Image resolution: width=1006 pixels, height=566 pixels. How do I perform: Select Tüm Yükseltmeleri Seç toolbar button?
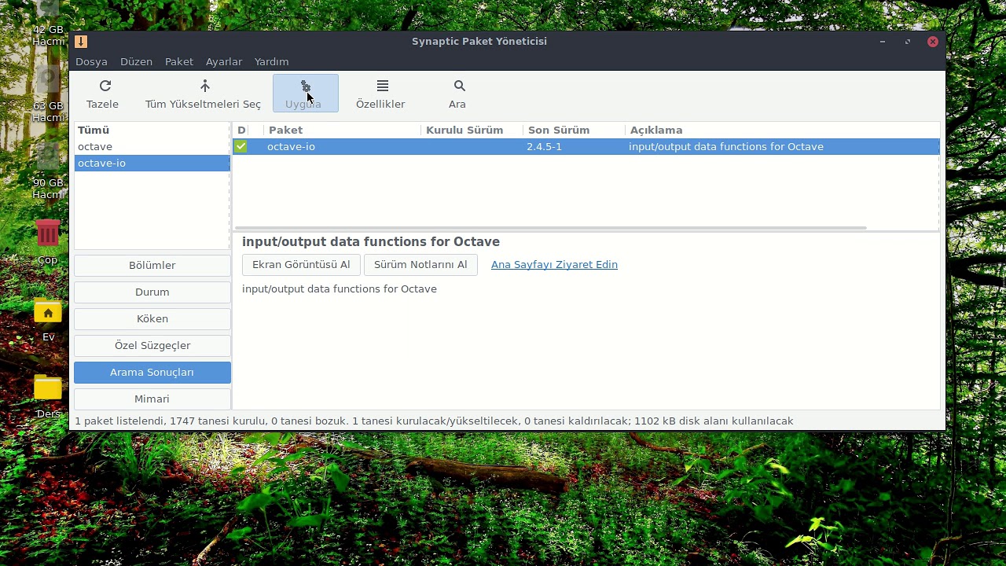tap(203, 94)
